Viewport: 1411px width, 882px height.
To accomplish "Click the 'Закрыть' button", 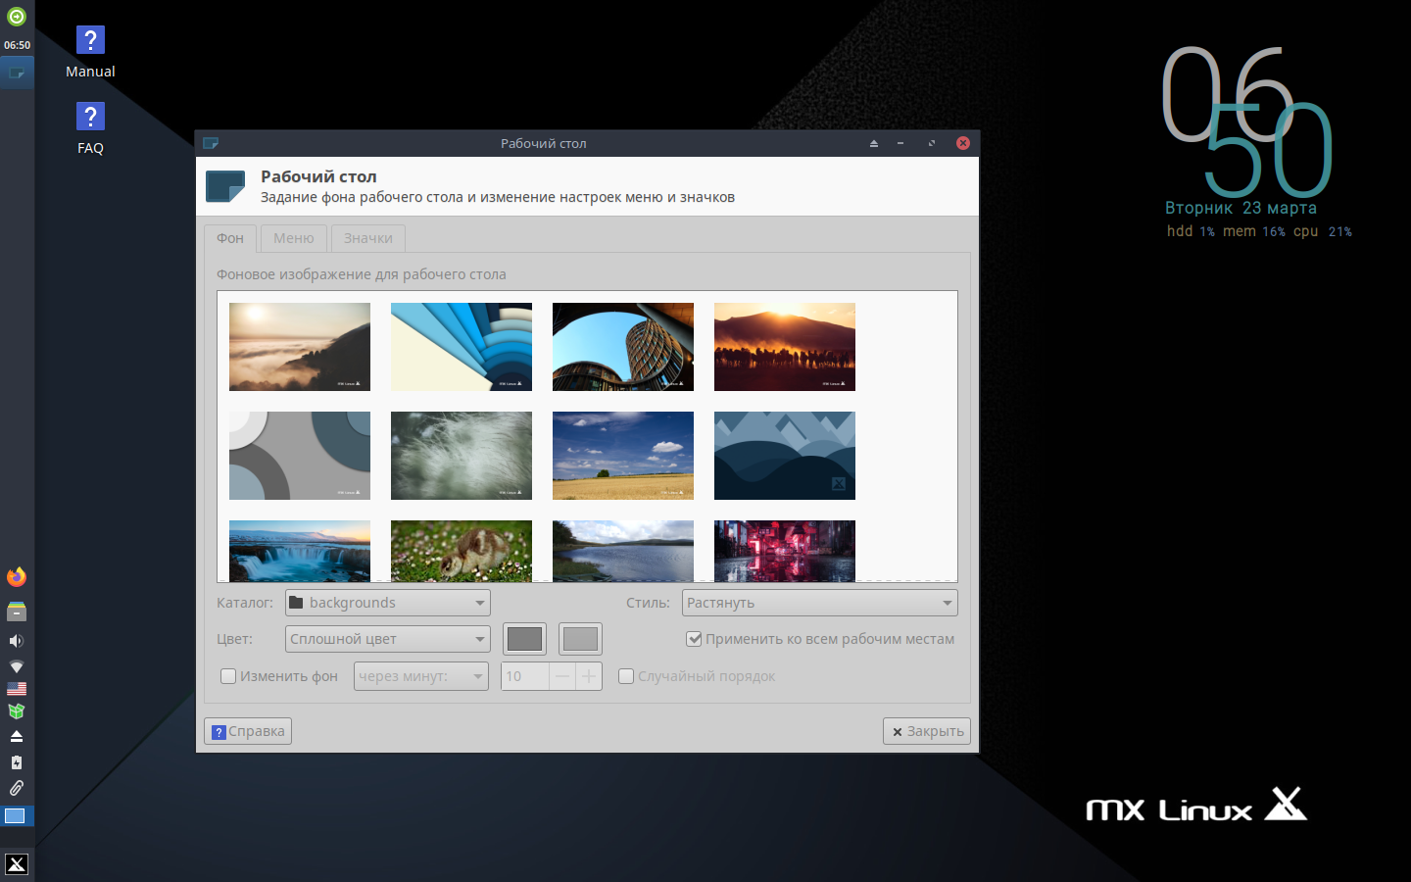I will 926,731.
